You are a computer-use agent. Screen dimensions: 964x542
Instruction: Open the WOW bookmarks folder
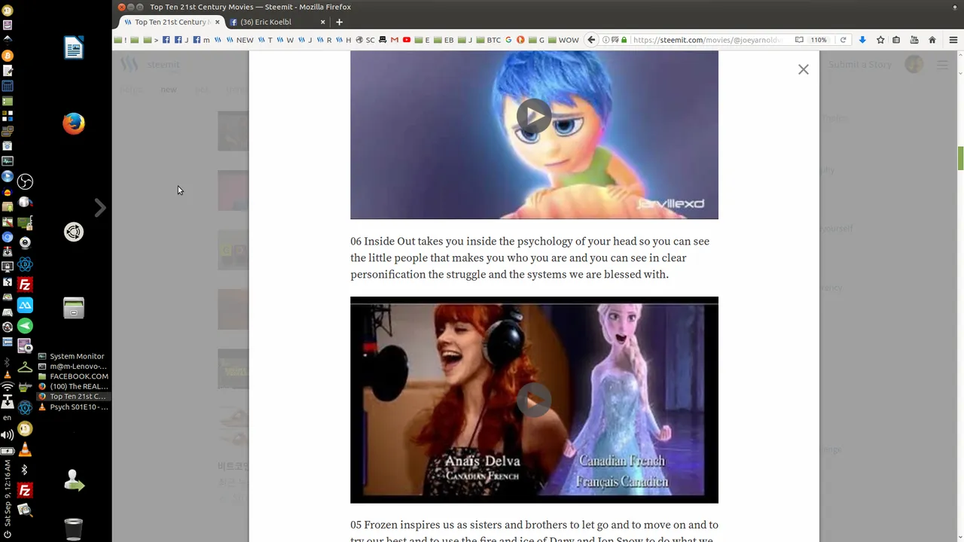(x=563, y=40)
